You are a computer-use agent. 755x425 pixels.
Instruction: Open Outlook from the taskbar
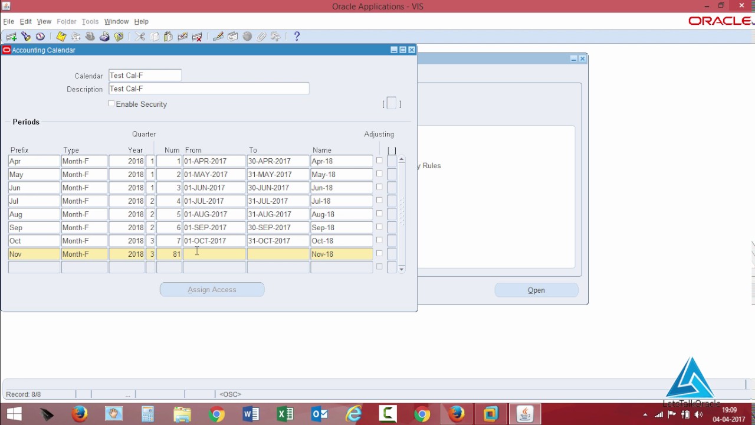(x=320, y=414)
